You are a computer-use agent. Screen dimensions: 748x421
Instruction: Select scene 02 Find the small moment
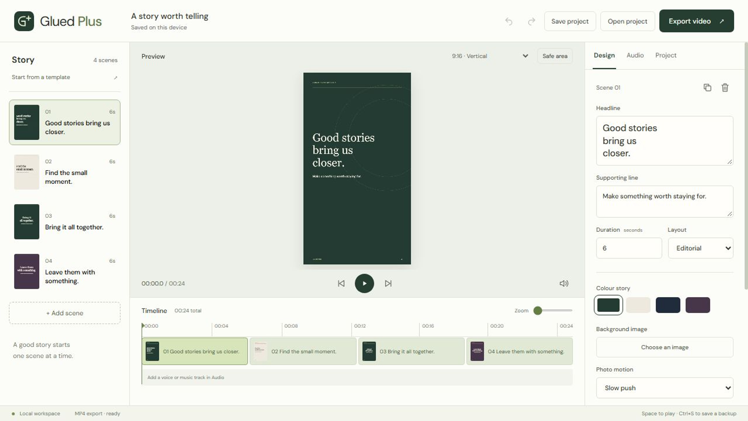tap(65, 172)
